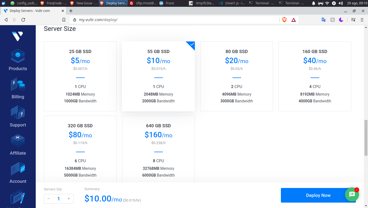Open the notifications bell in the system tray
368x208 pixels.
tap(314, 3)
